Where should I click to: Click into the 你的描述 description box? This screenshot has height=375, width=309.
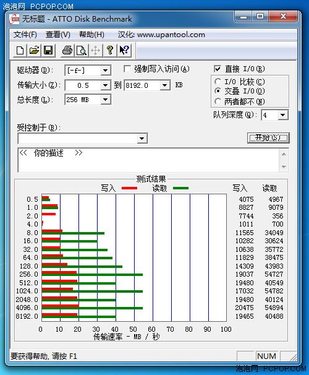(148, 160)
